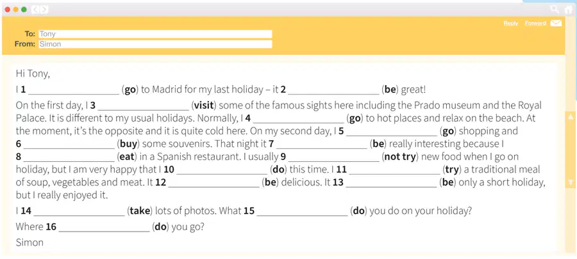Click blank 3 before (visit)

143,106
